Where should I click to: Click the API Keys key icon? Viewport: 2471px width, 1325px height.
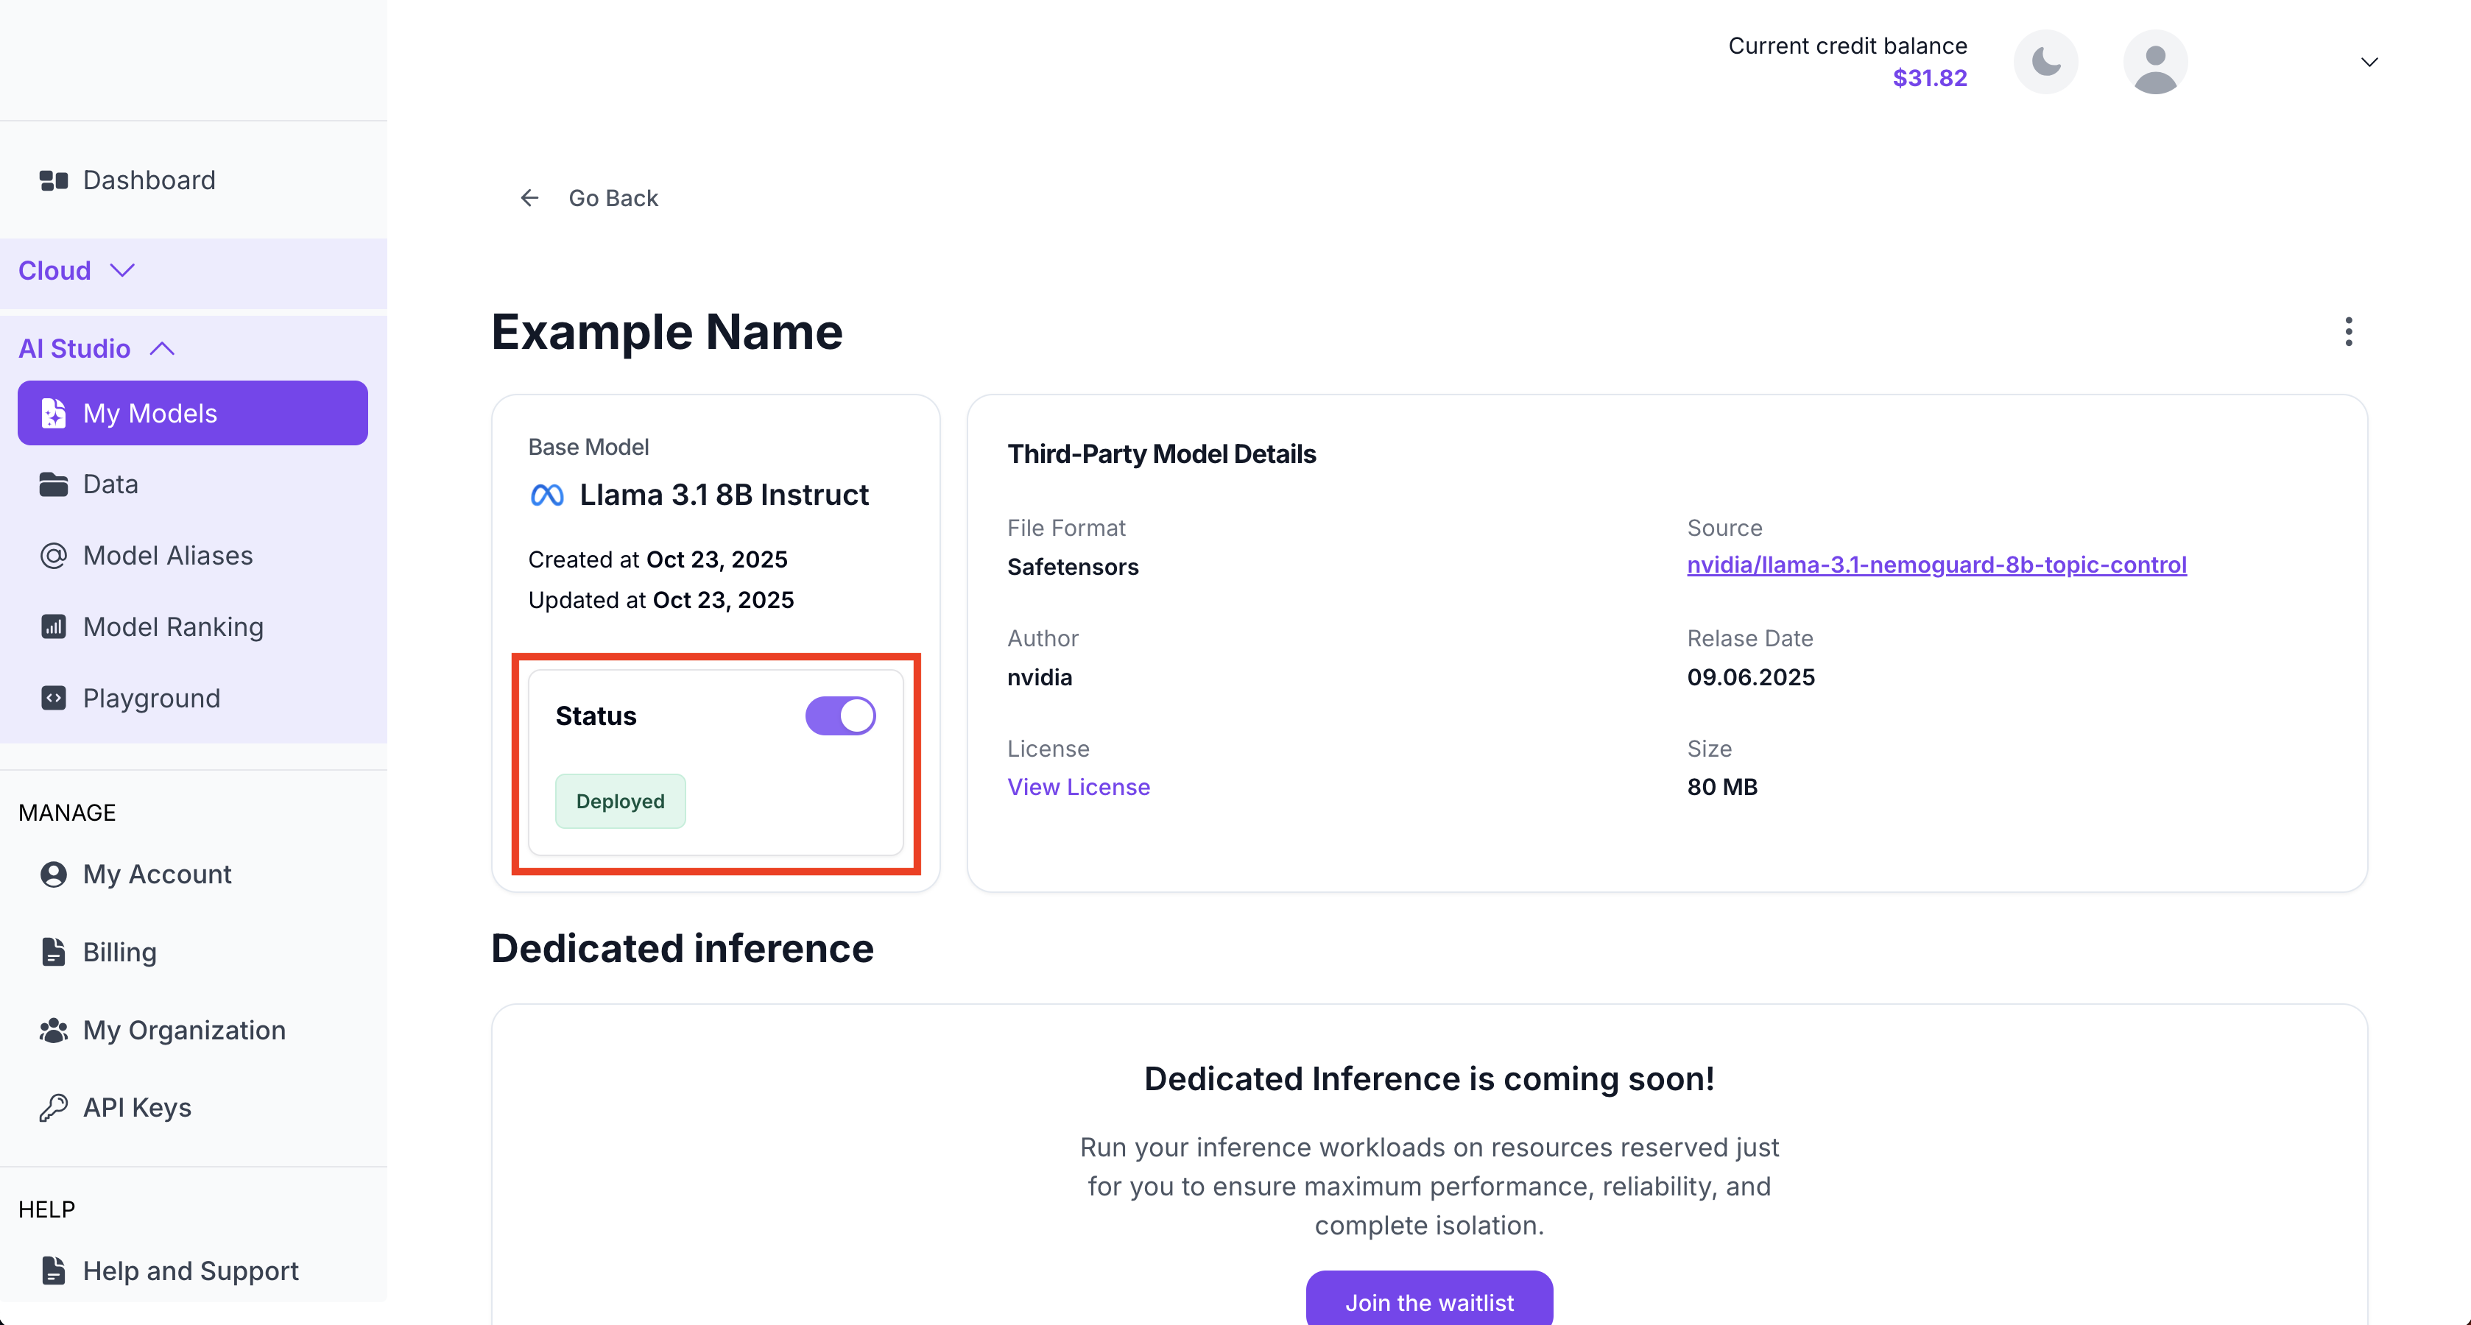click(x=54, y=1107)
